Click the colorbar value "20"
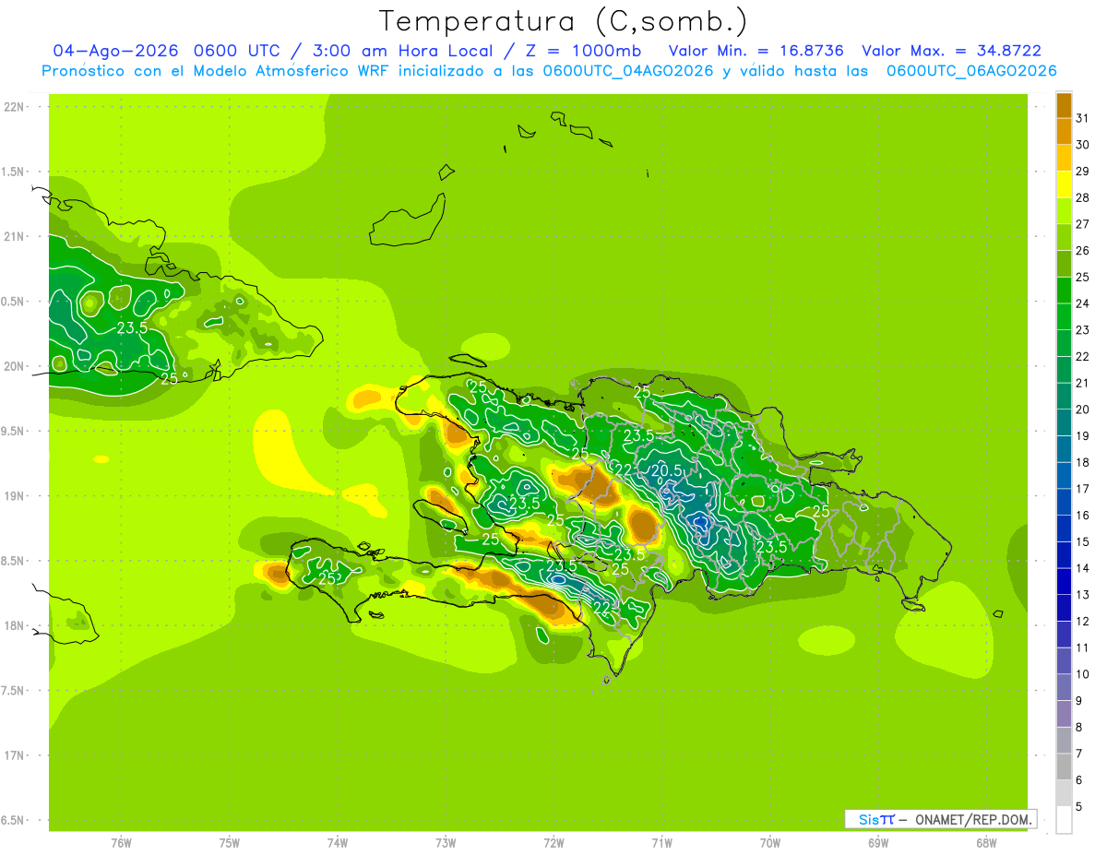Image resolution: width=1107 pixels, height=855 pixels. pos(1083,409)
